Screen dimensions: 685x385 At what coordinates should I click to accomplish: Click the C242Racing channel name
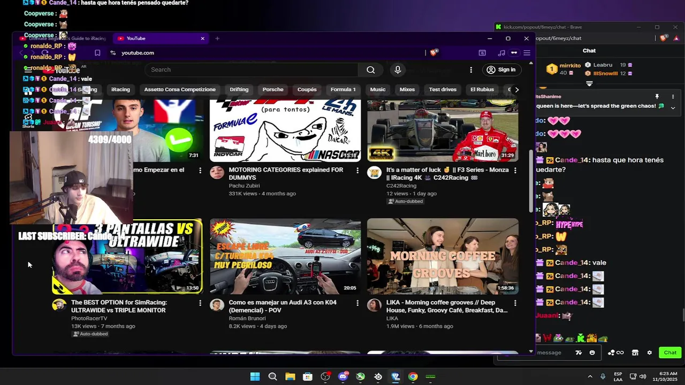[x=401, y=186]
